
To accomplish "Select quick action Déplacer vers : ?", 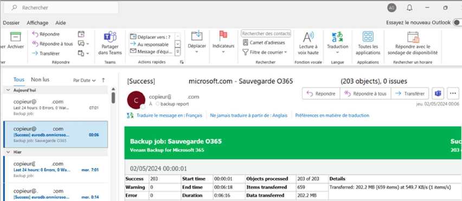I will [x=151, y=37].
